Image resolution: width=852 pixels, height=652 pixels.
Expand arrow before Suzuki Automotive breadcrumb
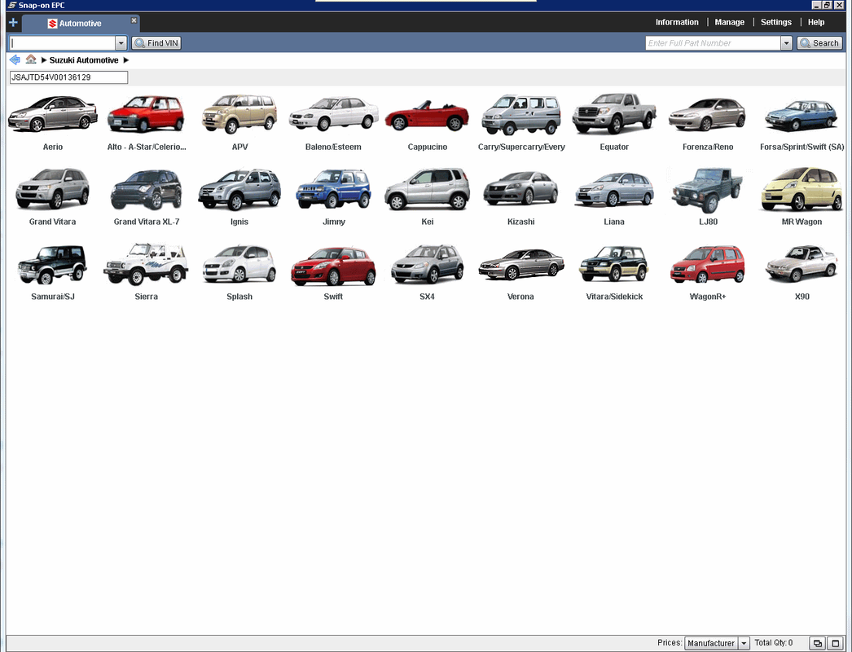tap(44, 60)
